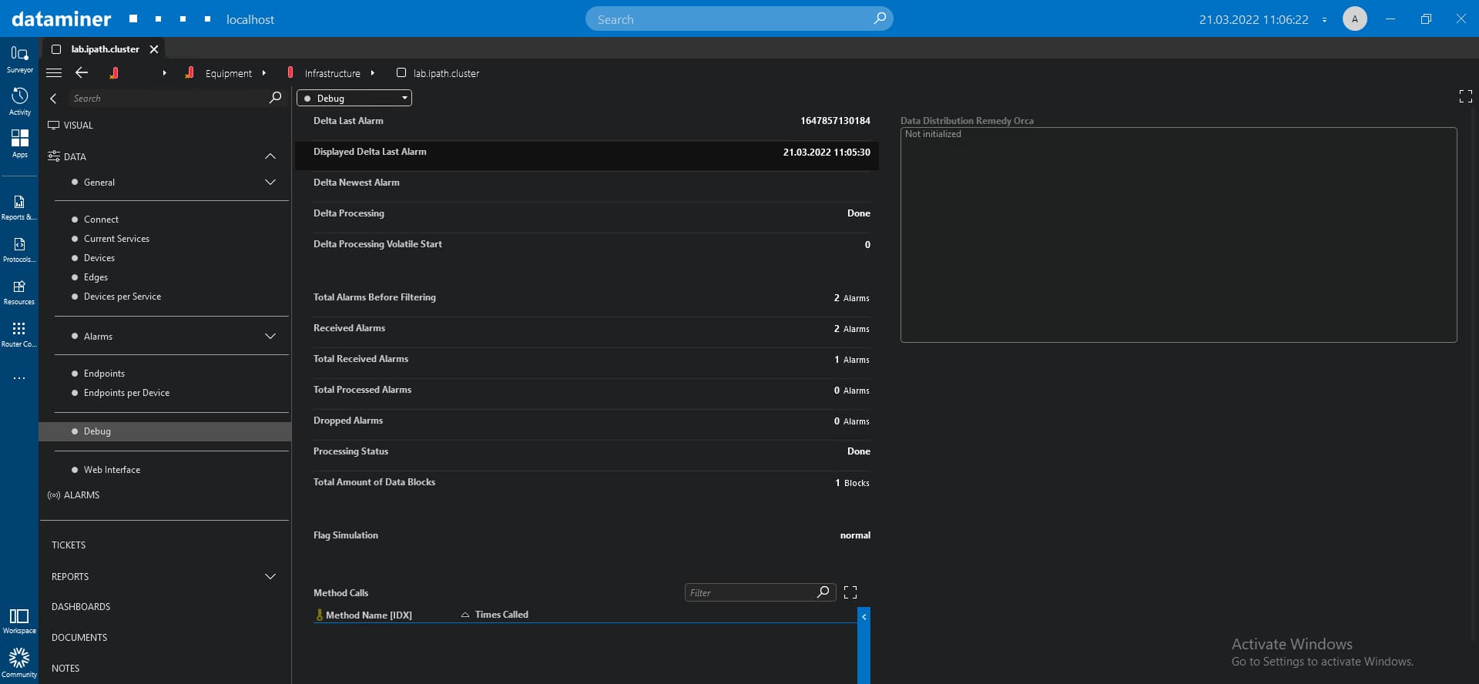Expand the Alarms page group

270,337
